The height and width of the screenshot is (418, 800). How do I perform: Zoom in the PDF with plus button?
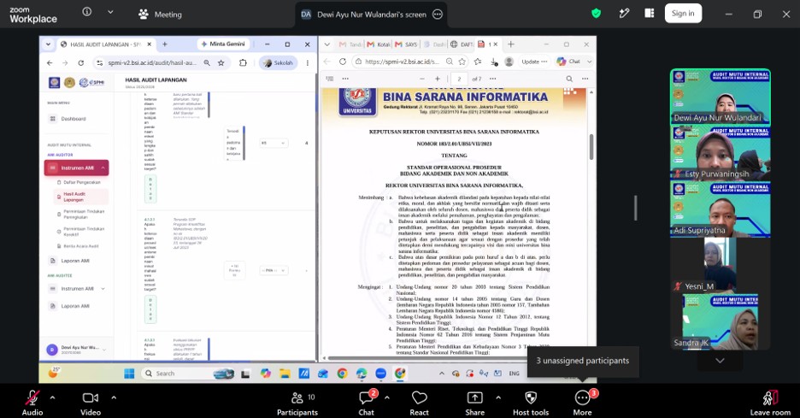coord(438,79)
